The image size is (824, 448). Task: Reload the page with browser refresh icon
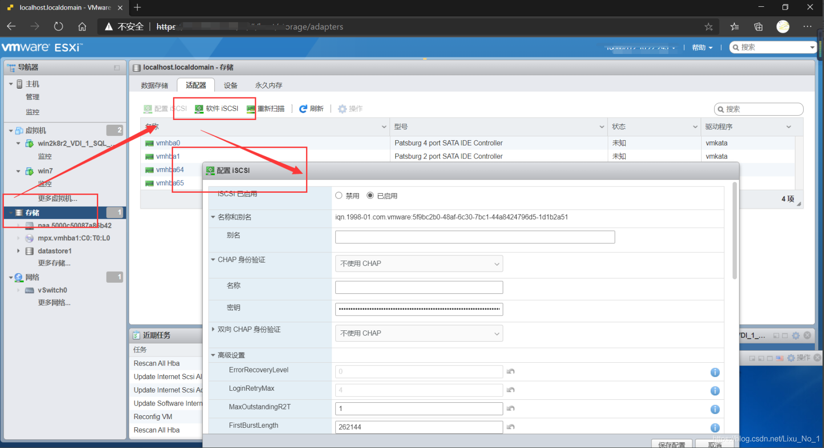(x=58, y=26)
